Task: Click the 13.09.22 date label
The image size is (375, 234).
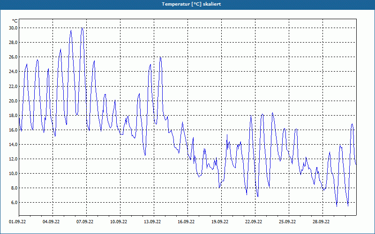Action: click(152, 222)
